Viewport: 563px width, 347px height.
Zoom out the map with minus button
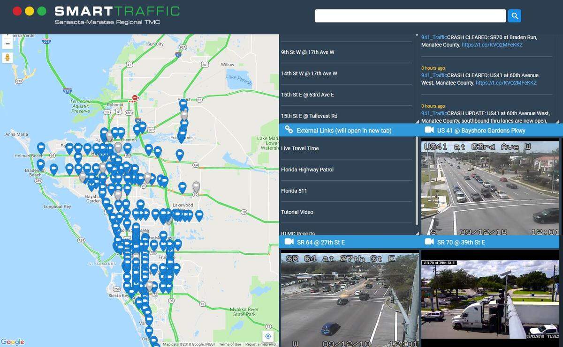click(7, 44)
